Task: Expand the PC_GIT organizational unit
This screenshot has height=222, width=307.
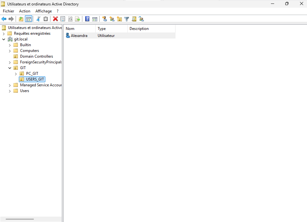Action: click(16, 74)
